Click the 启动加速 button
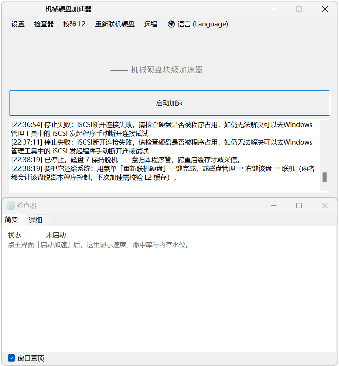339x366 pixels. pyautogui.click(x=170, y=103)
